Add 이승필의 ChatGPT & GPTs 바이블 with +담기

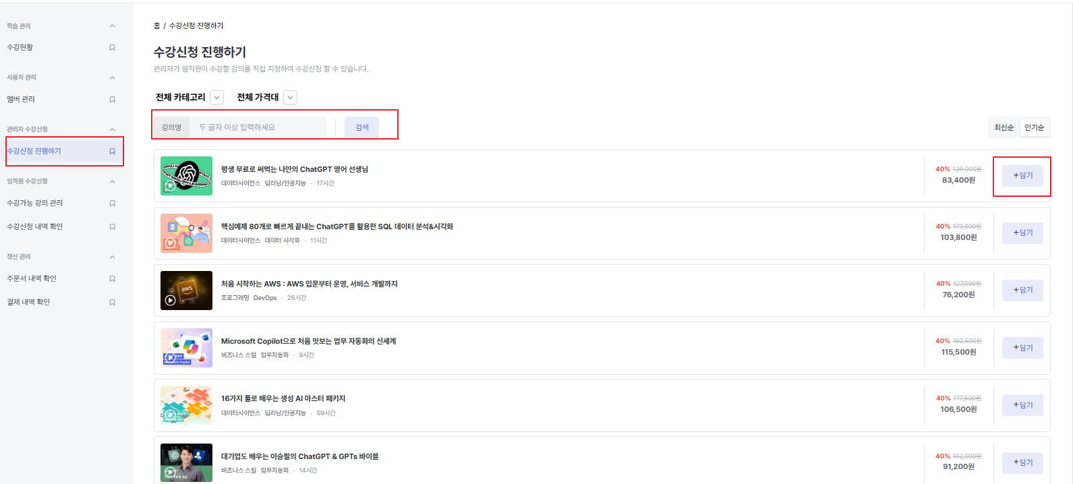tap(1022, 462)
